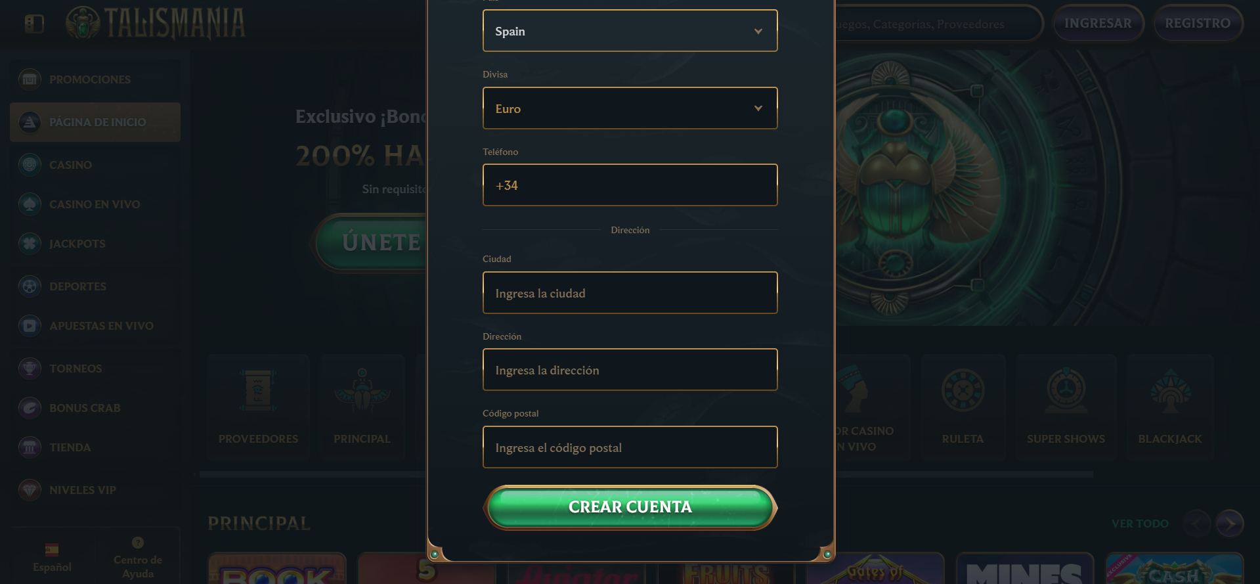Image resolution: width=1260 pixels, height=584 pixels.
Task: Open Apuestas en Vivo play icon
Action: (x=30, y=326)
